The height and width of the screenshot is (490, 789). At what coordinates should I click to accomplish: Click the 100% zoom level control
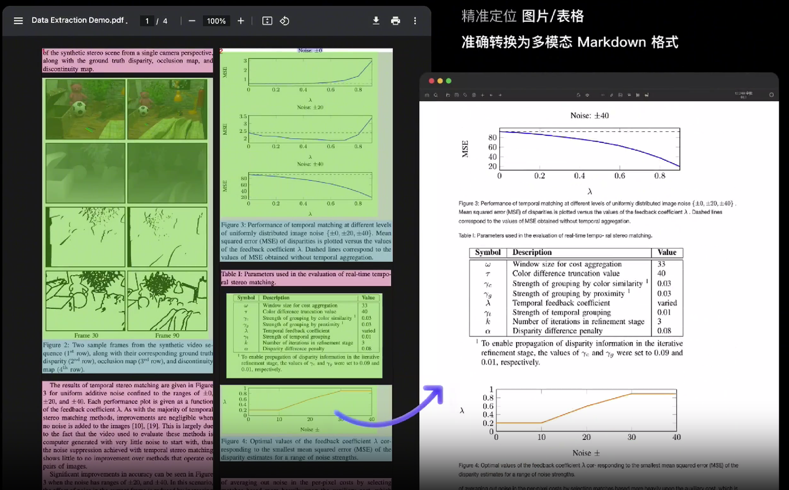point(216,20)
